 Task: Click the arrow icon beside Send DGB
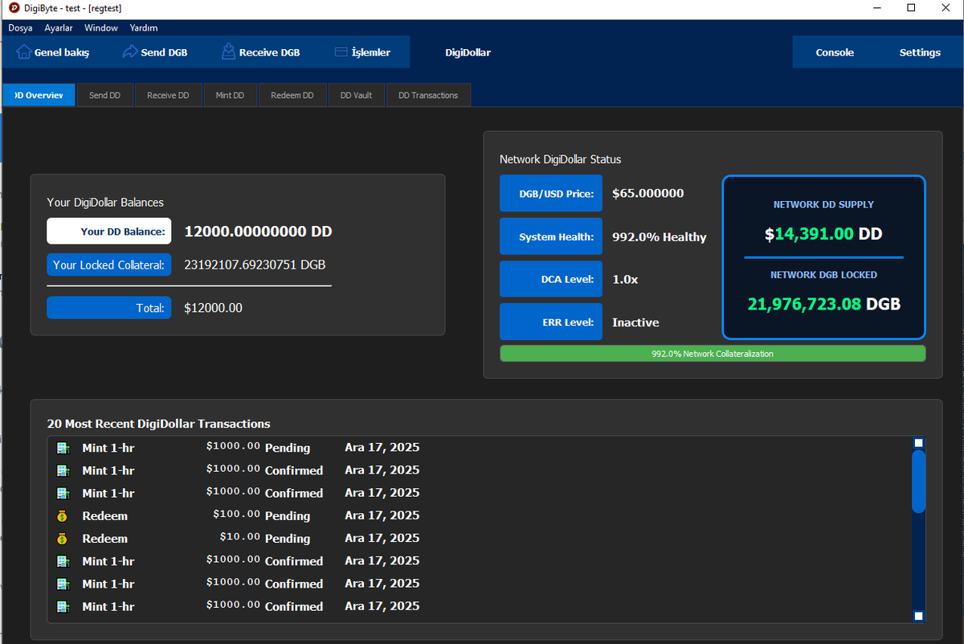(130, 52)
